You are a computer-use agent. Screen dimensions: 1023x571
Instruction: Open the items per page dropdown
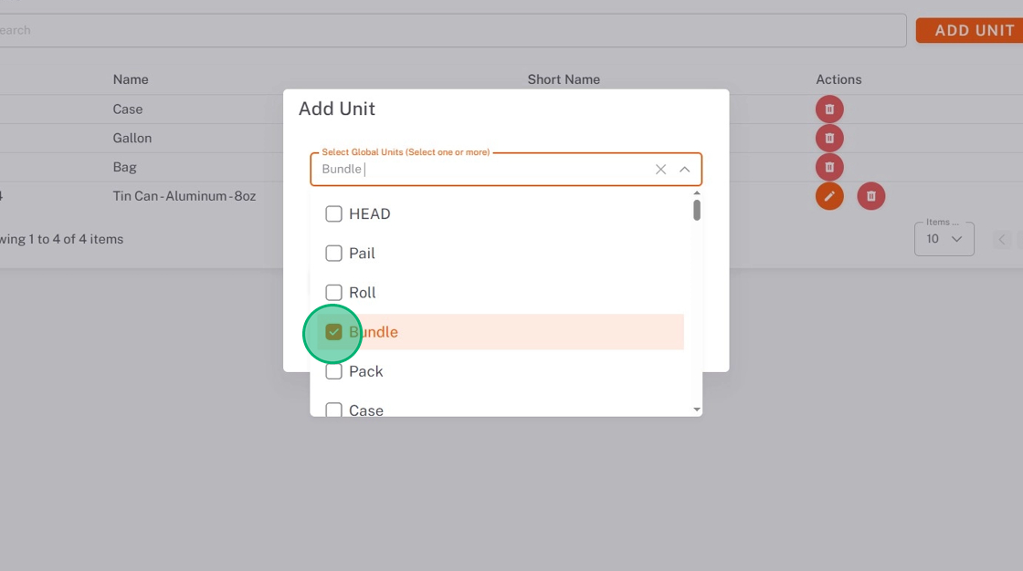coord(944,239)
